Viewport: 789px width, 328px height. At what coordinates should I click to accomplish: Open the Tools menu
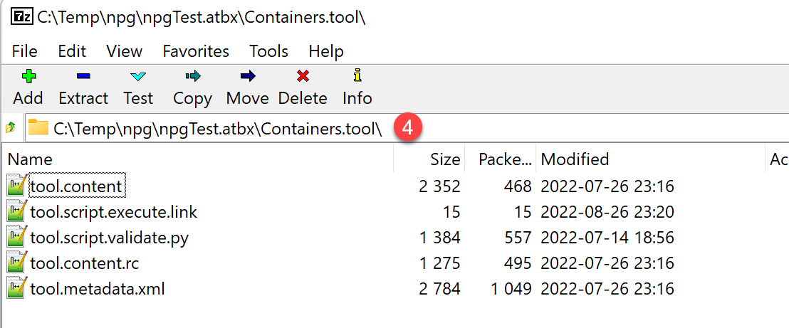pyautogui.click(x=268, y=51)
